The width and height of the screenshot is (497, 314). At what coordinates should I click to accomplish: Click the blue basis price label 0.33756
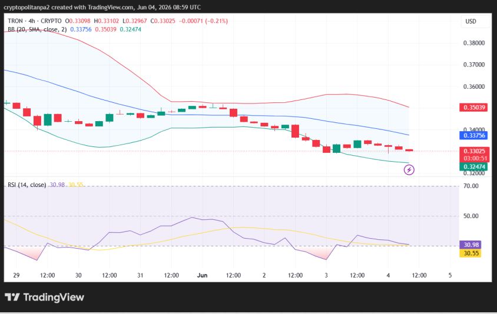pos(473,135)
